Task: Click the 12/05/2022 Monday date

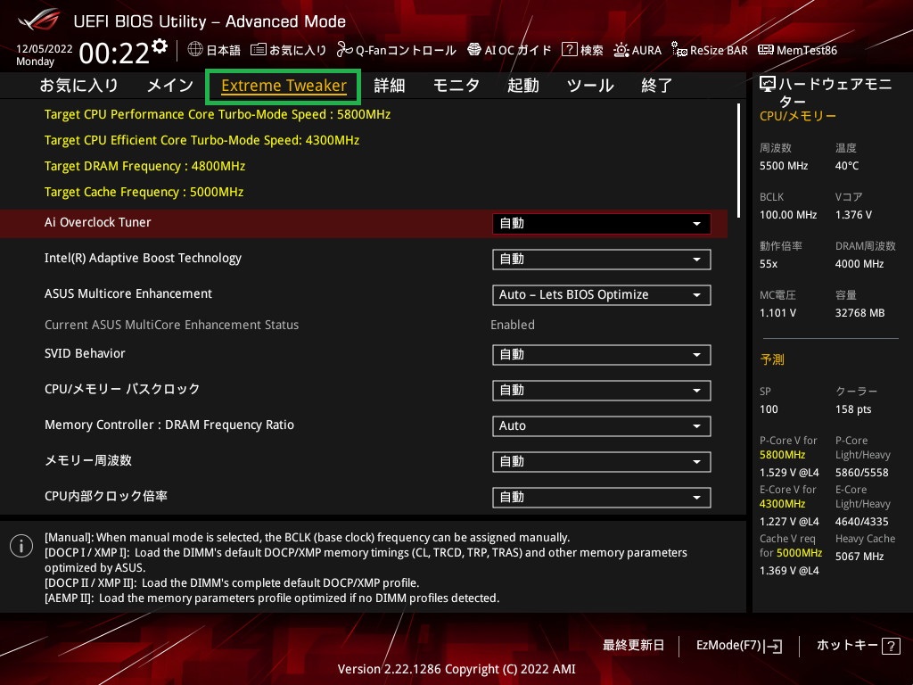Action: point(45,54)
